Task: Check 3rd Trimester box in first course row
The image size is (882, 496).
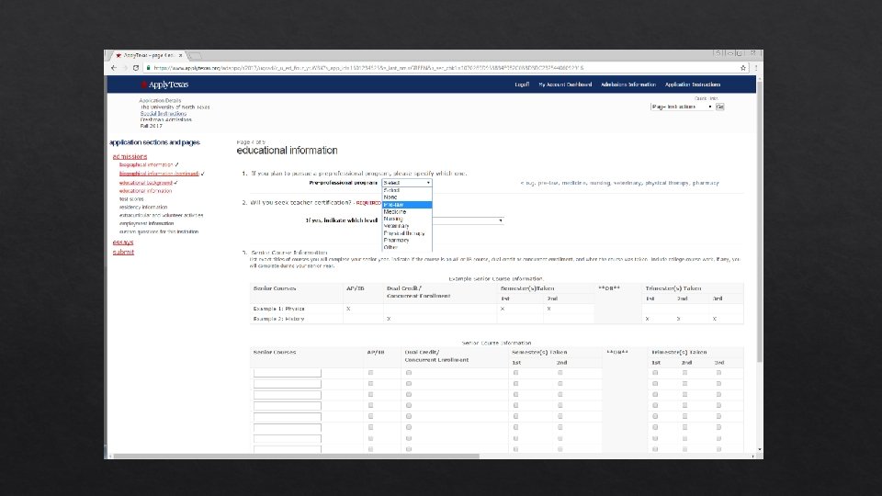Action: click(x=718, y=373)
